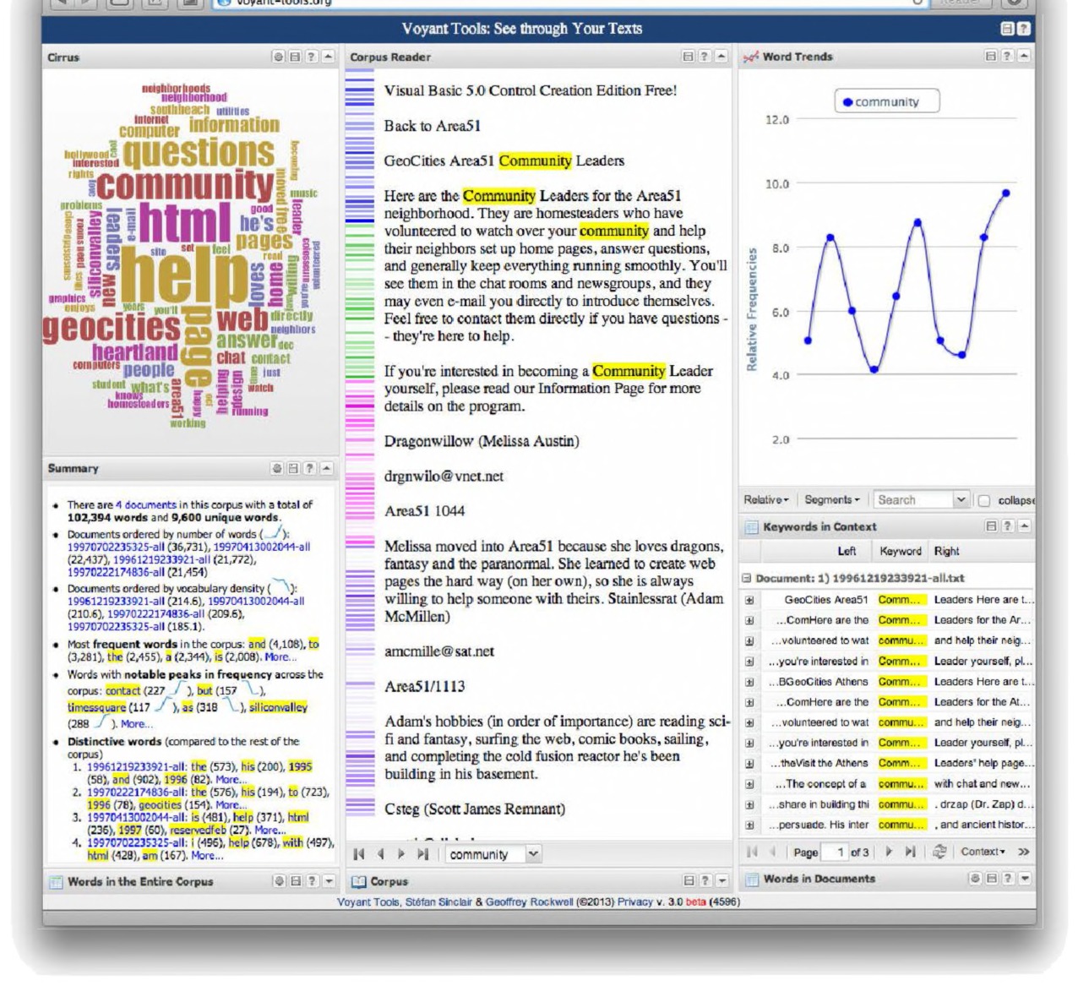The image size is (1078, 986).
Task: Open the Segments menu in Word Trends
Action: point(831,499)
